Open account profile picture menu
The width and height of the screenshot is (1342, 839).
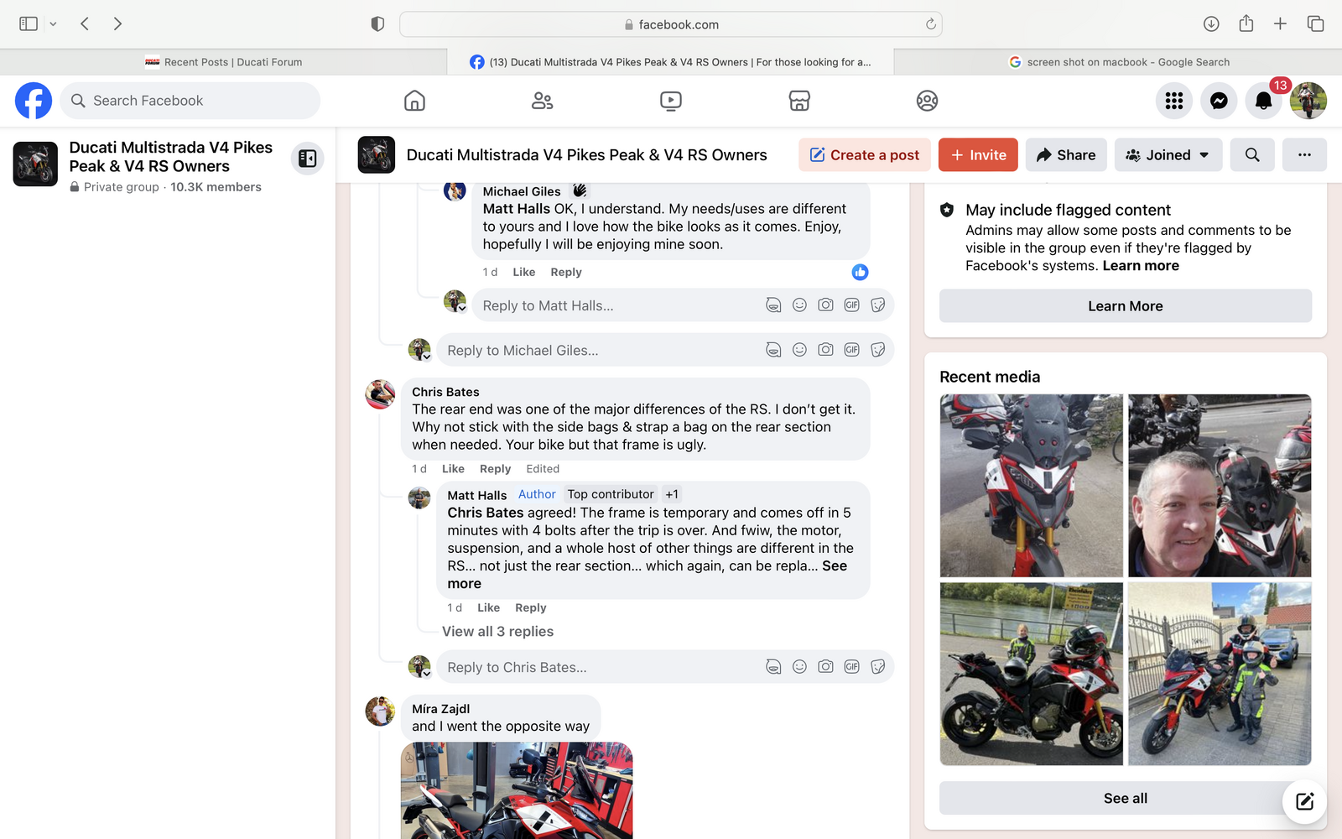click(1308, 101)
